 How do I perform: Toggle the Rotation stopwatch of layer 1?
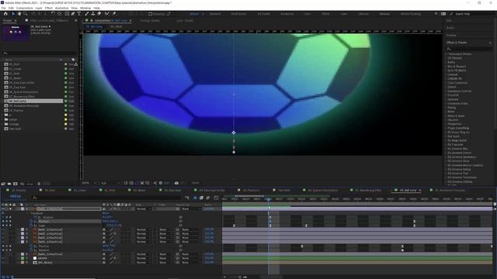(36, 217)
